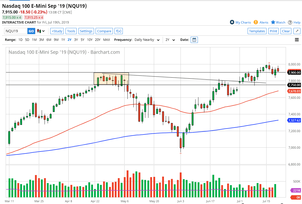The width and height of the screenshot is (302, 204).
Task: Select the 1D range option
Action: point(20,40)
